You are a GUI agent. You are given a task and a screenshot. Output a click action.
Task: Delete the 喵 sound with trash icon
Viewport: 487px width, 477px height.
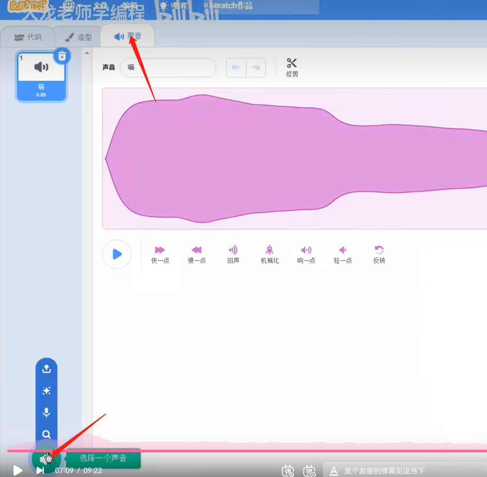pyautogui.click(x=62, y=56)
